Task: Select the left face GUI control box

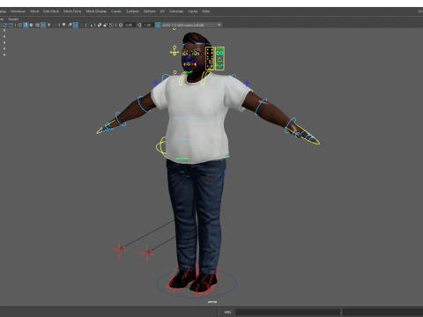Action: pos(210,58)
